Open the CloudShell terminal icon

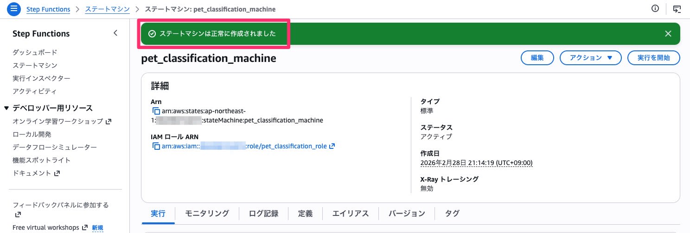click(677, 9)
